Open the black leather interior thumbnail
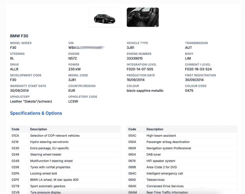The height and width of the screenshot is (194, 245). pyautogui.click(x=143, y=17)
